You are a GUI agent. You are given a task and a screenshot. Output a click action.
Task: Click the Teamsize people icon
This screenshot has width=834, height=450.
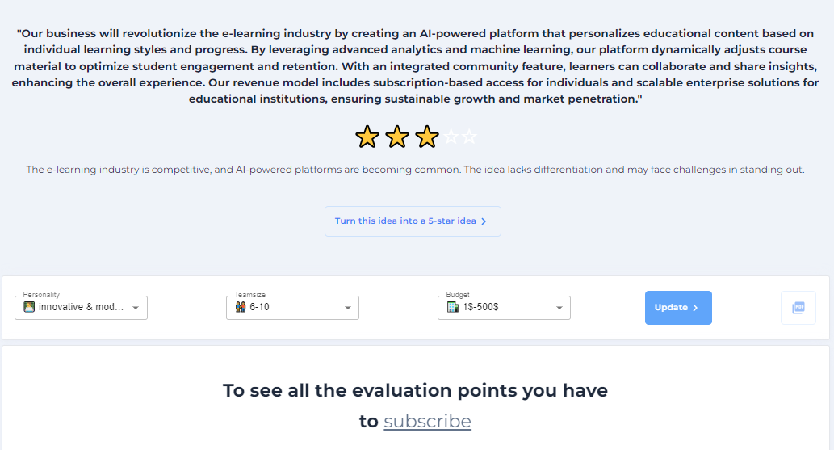pos(240,307)
